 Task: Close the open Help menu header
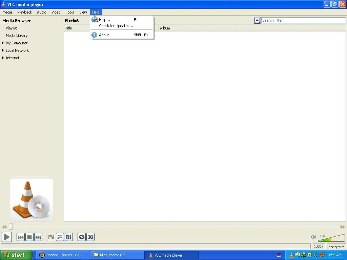tap(96, 12)
